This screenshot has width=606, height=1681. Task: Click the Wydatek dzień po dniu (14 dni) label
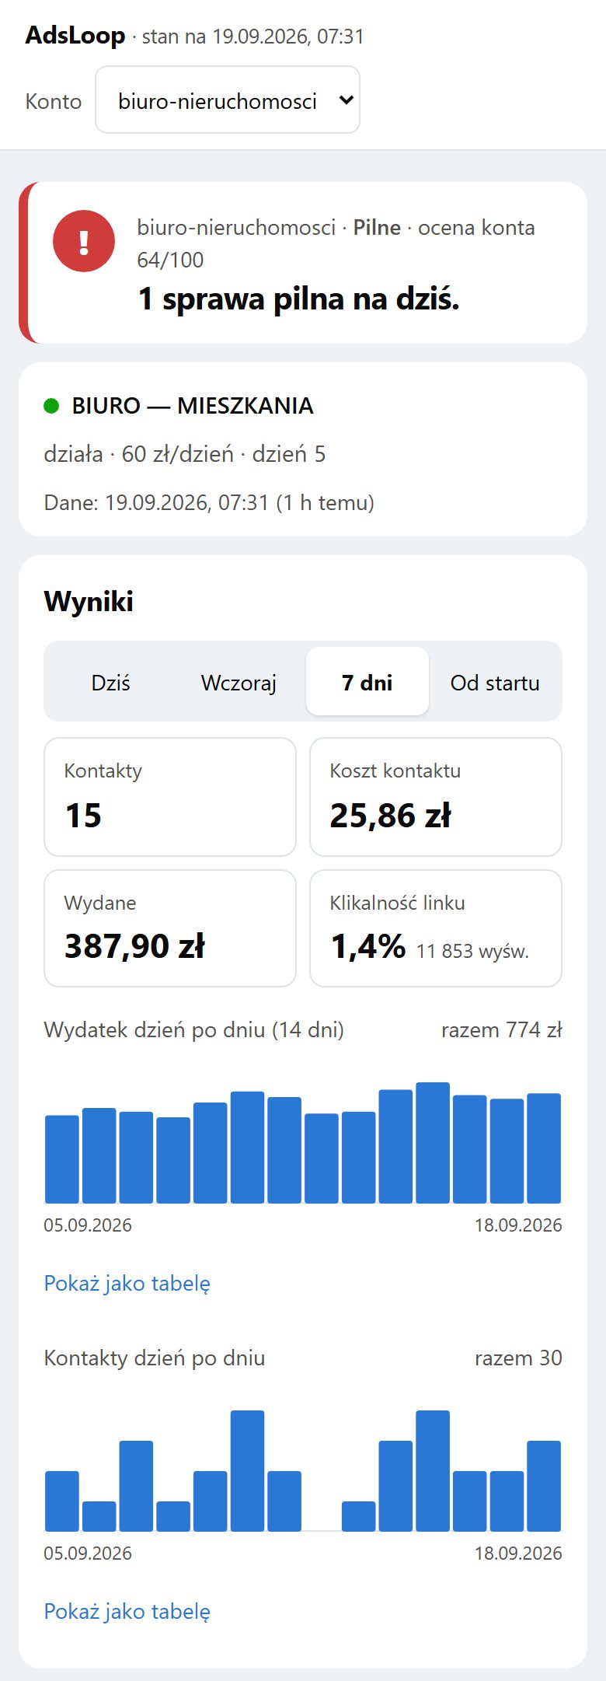click(194, 1030)
